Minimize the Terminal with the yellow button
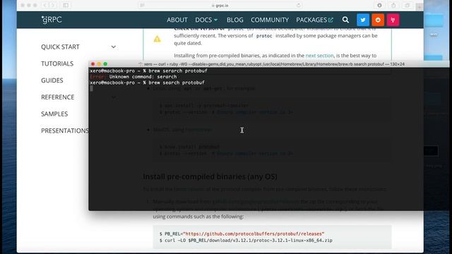This screenshot has width=452, height=254. click(x=99, y=64)
